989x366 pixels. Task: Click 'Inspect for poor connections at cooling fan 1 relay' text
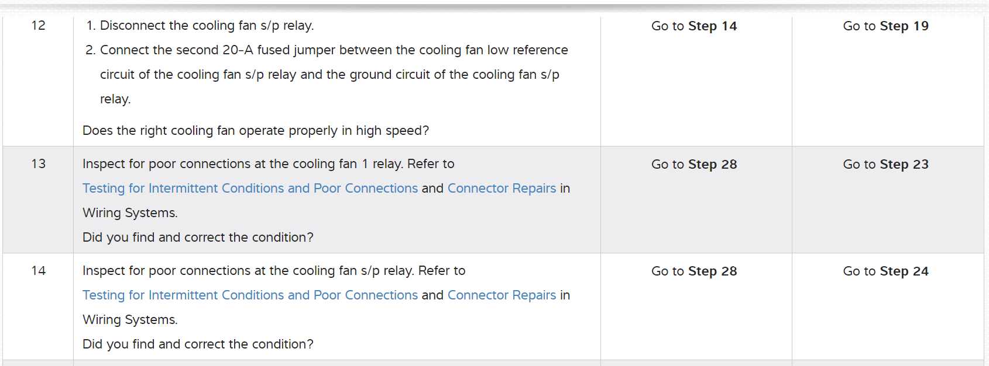[268, 164]
